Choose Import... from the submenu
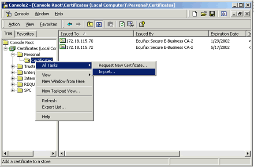The image size is (254, 167). pos(124,72)
